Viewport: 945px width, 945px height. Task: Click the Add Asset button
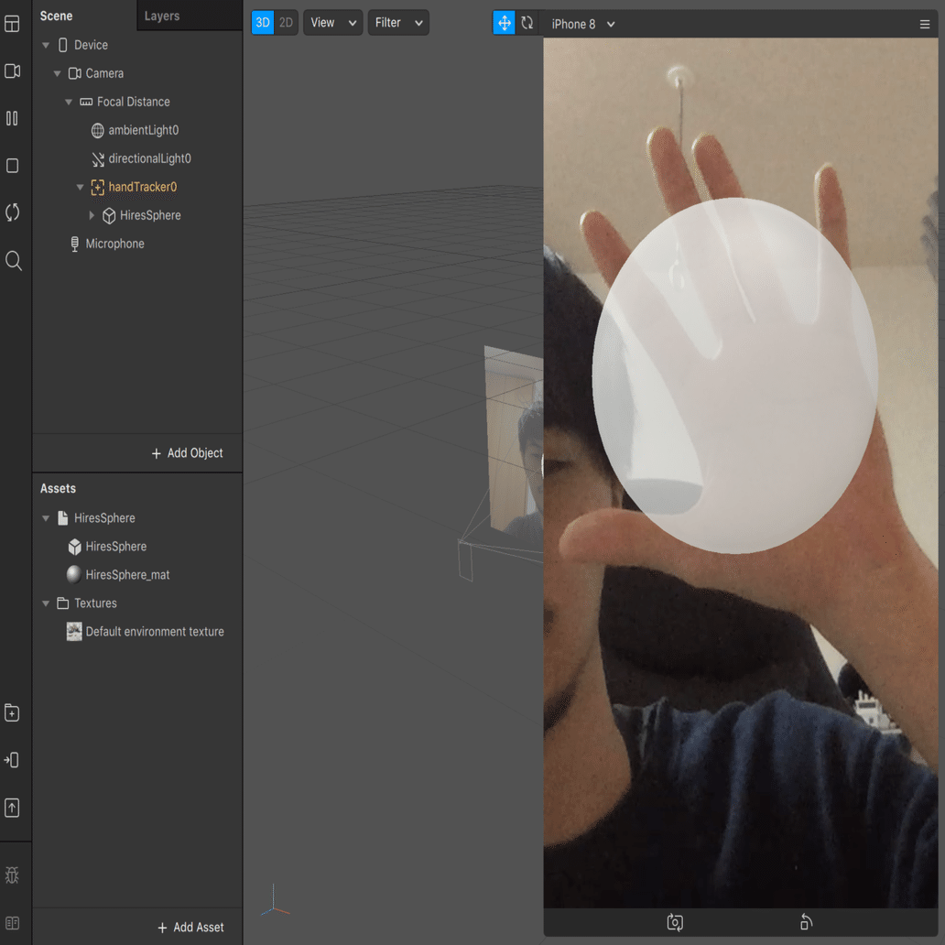pyautogui.click(x=191, y=927)
